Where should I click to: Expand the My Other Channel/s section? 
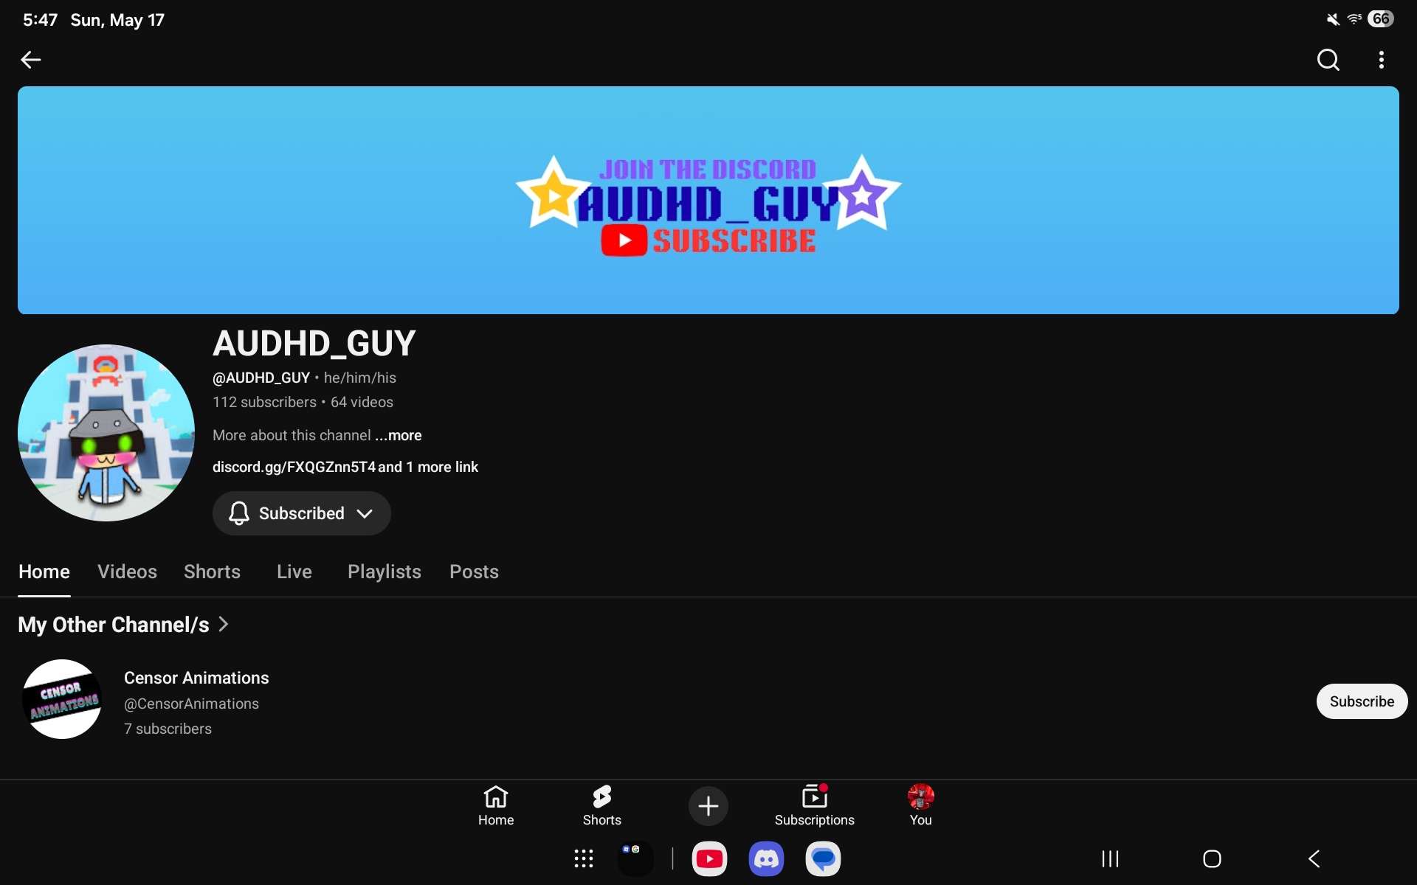[124, 625]
